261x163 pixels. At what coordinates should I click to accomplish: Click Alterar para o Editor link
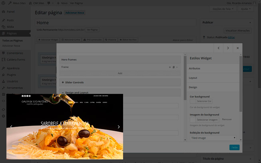[x=183, y=40]
